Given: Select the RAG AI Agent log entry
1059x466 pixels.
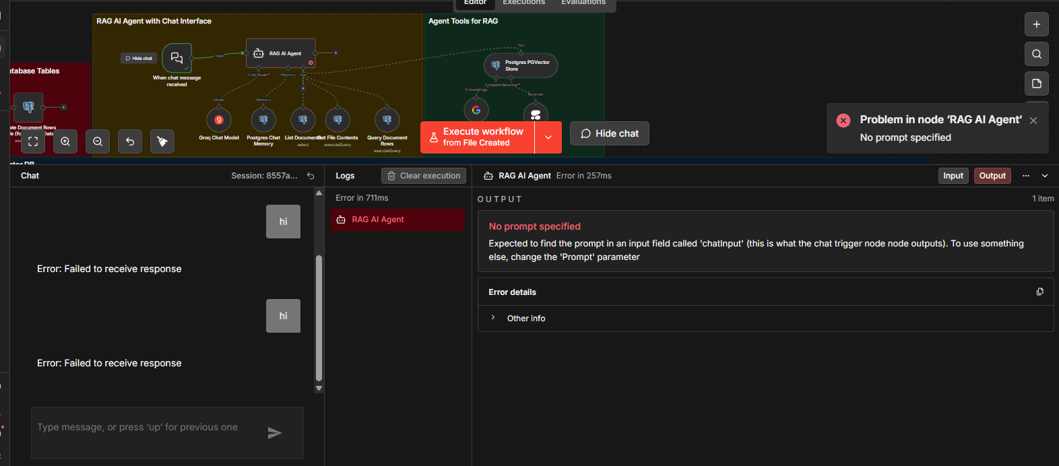Looking at the screenshot, I should pos(397,220).
